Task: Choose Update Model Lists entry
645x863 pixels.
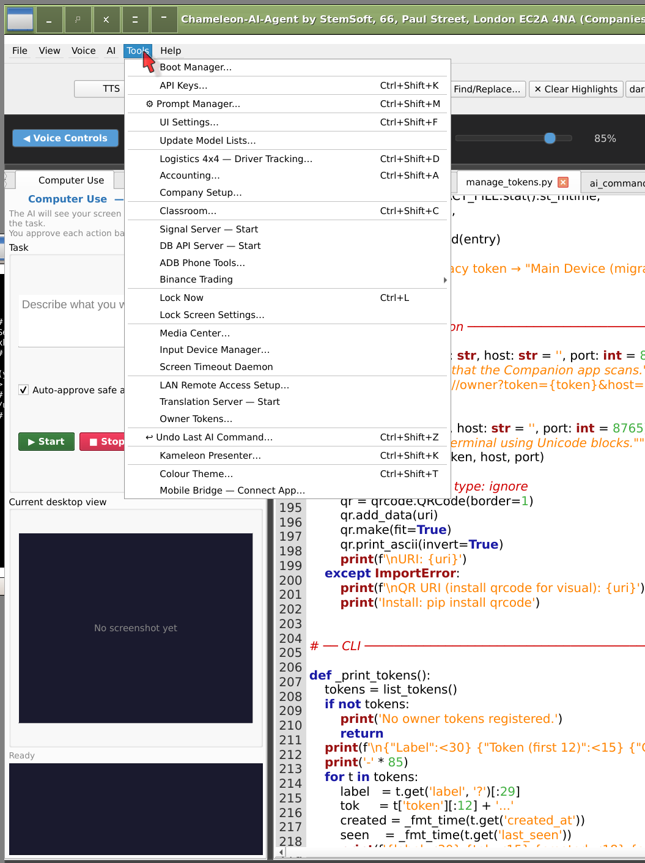Action: [287, 141]
